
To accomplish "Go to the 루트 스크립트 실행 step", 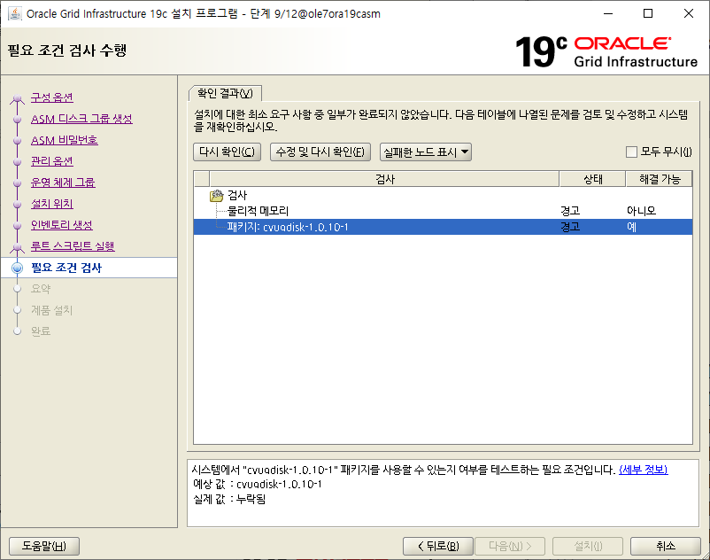I will [x=73, y=246].
